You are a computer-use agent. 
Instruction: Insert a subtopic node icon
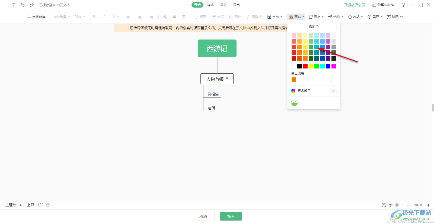click(165, 17)
